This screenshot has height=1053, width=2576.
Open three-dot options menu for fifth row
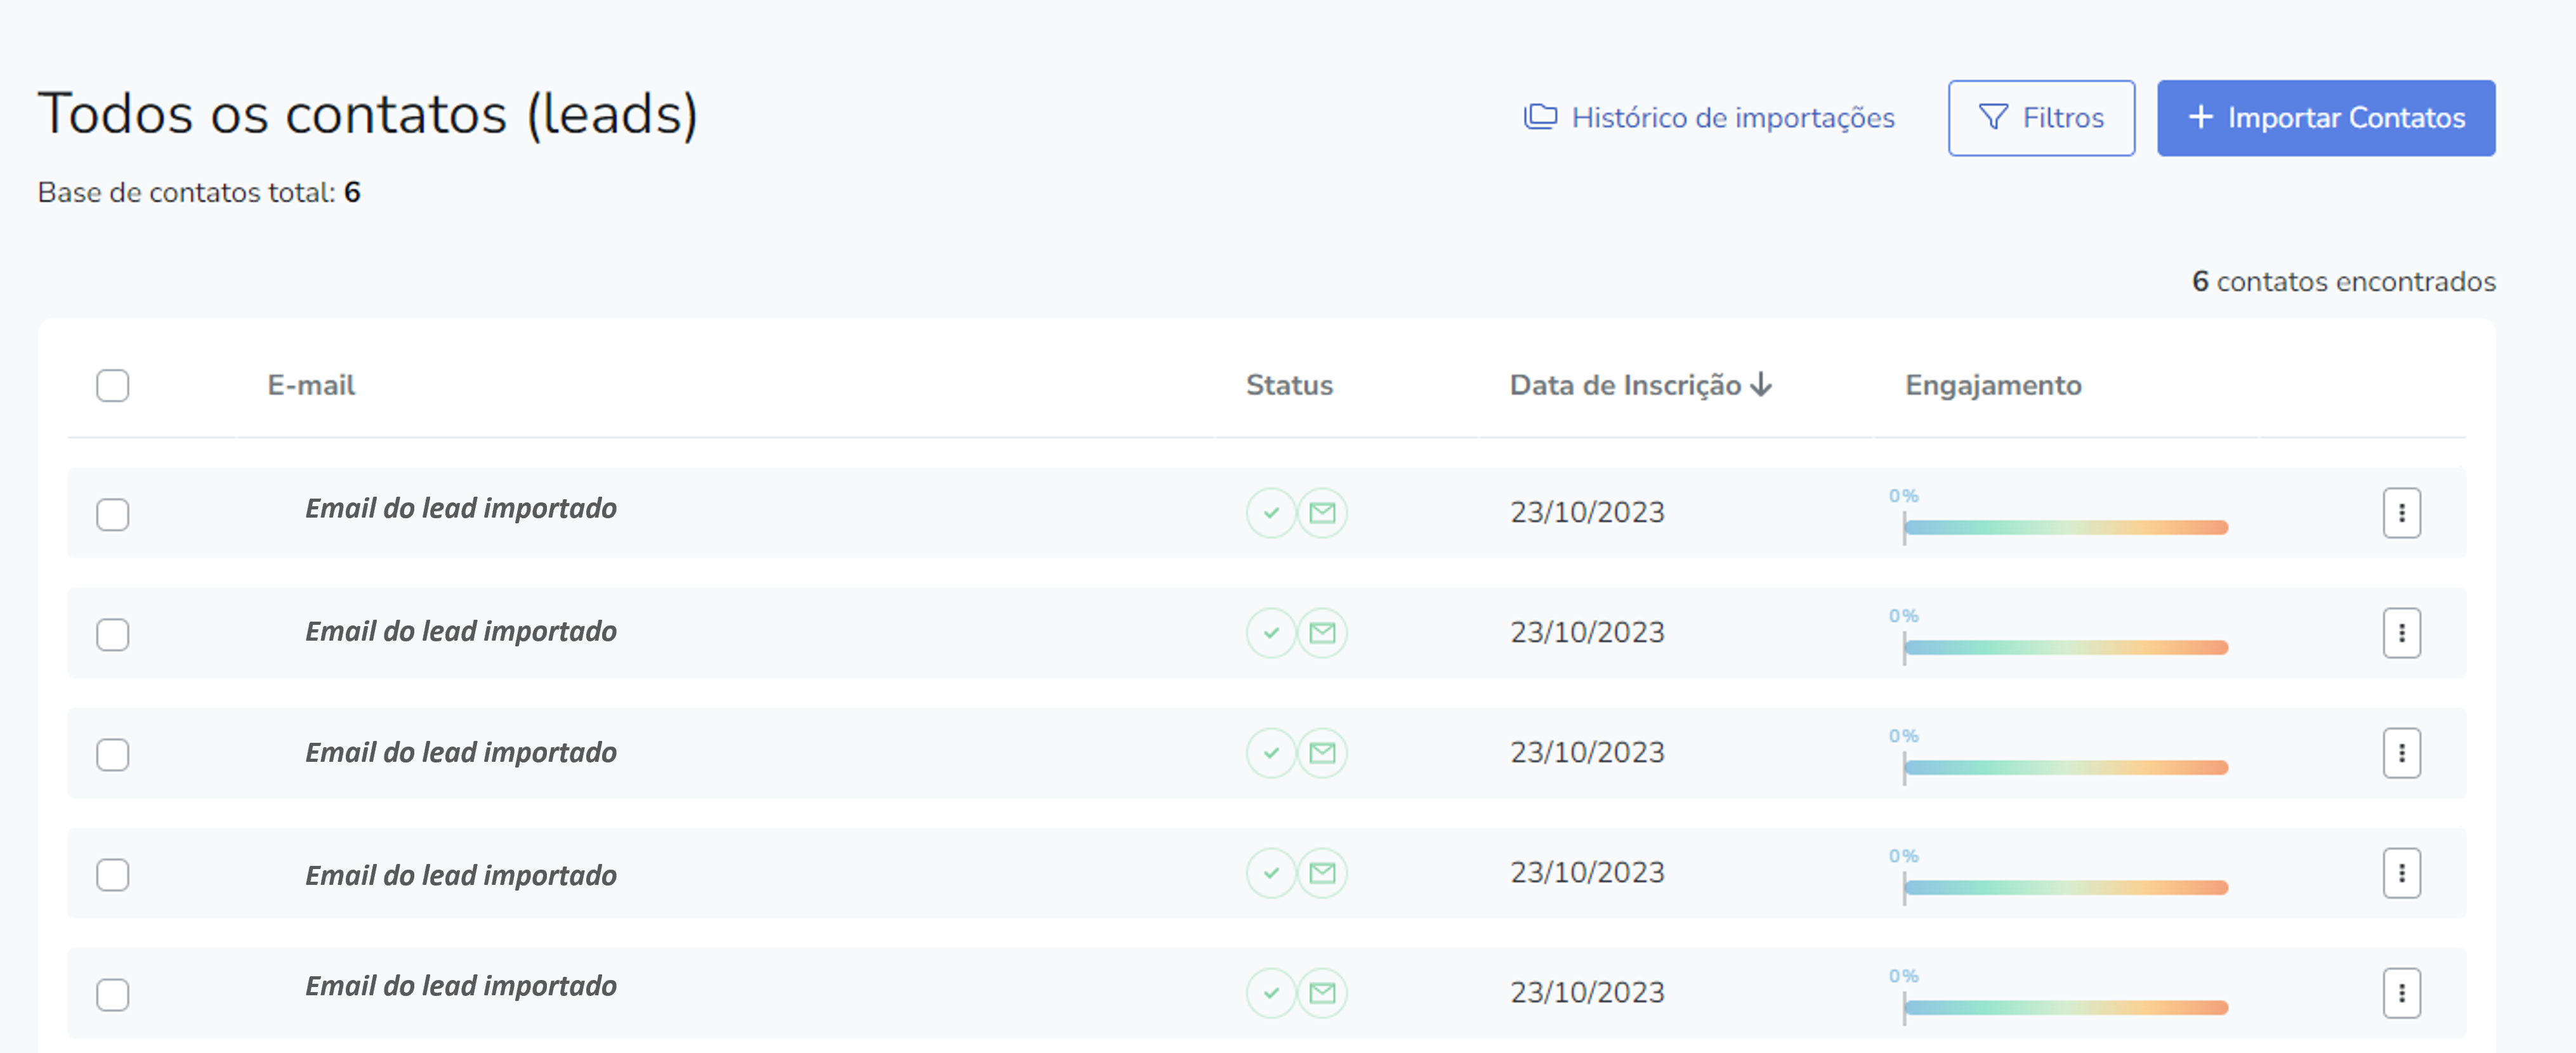(2401, 993)
